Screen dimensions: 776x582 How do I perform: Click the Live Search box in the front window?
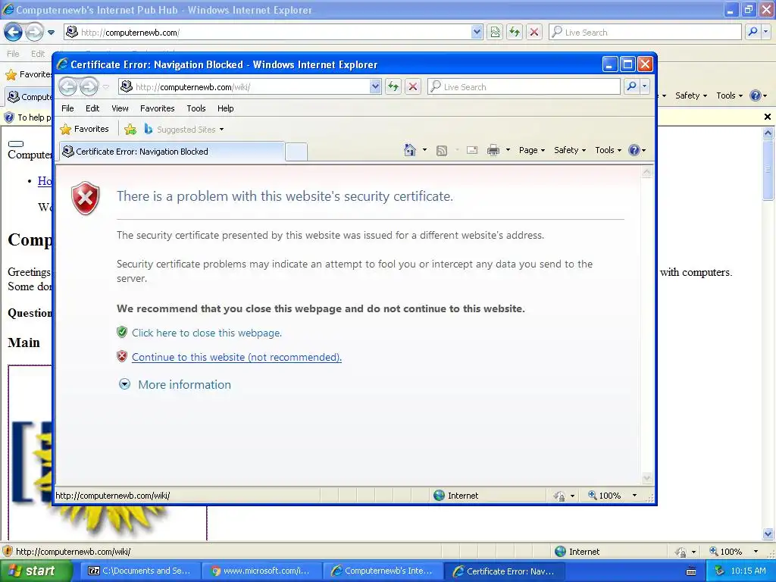pyautogui.click(x=524, y=86)
